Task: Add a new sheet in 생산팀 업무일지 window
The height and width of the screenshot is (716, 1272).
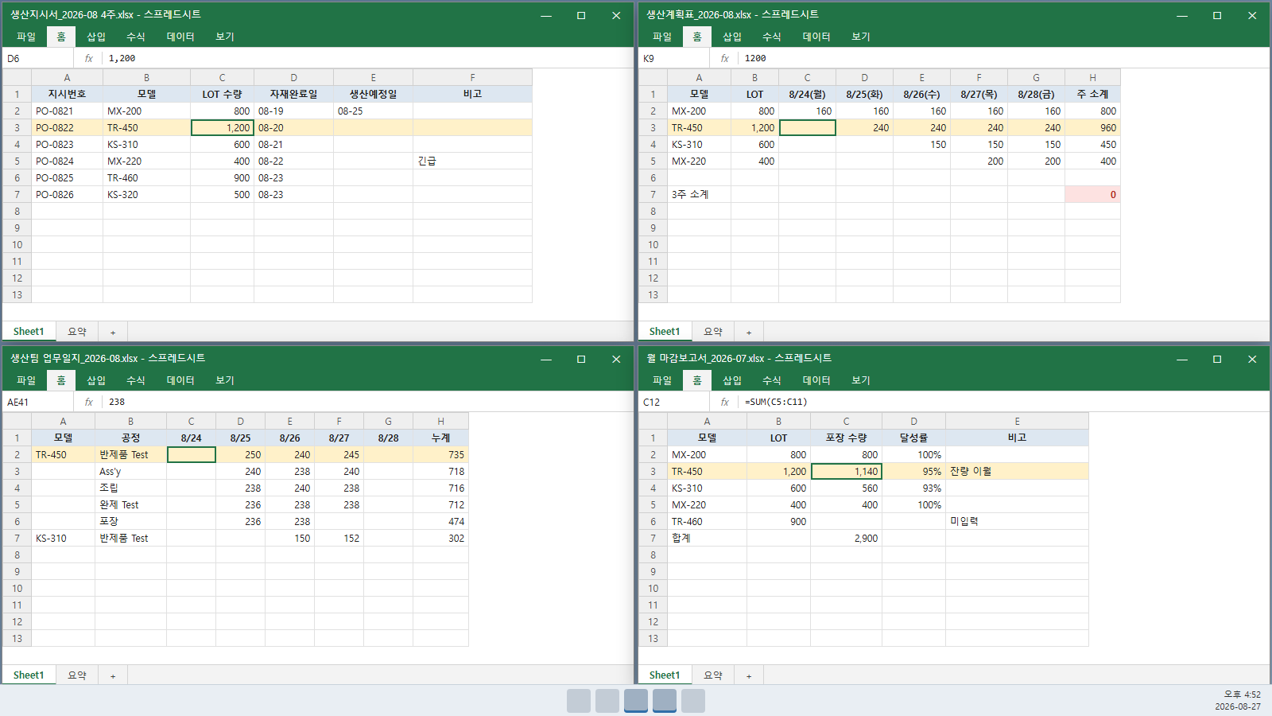Action: [x=113, y=675]
